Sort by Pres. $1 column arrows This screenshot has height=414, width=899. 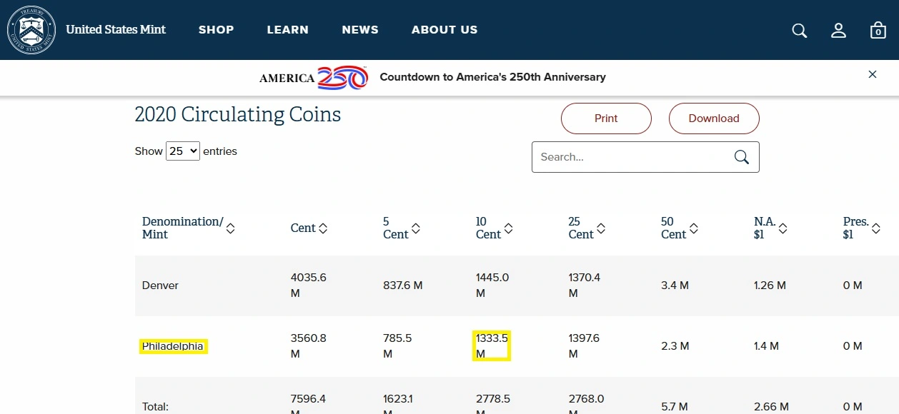coord(876,228)
